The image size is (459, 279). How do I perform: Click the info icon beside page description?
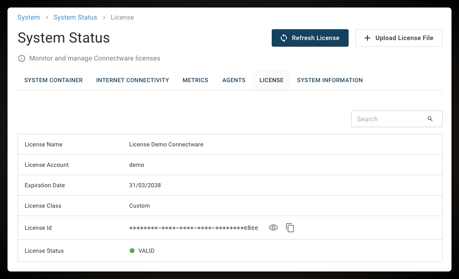point(22,58)
